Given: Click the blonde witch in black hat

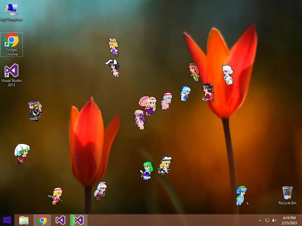Looking at the screenshot, I should click(165, 165).
